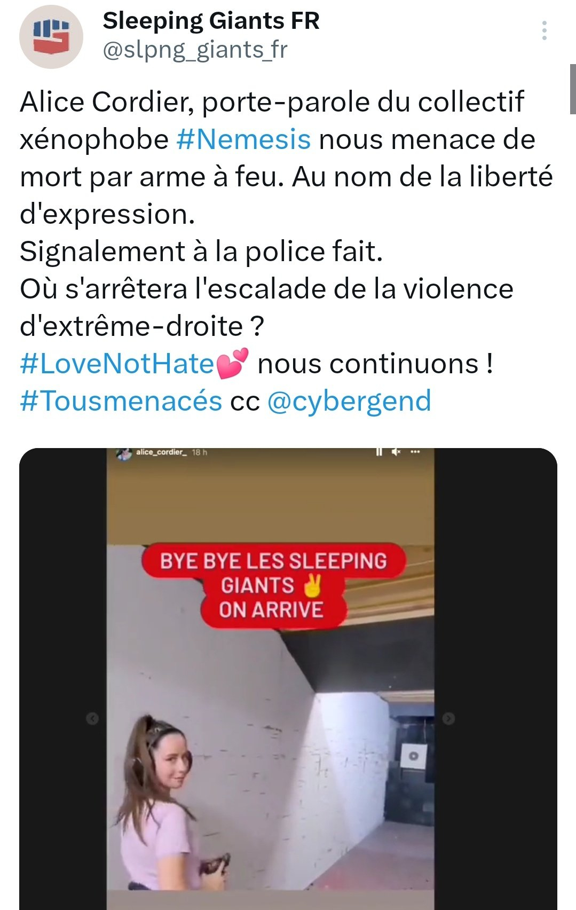
Task: Toggle the story's muted speaker icon
Action: pyautogui.click(x=396, y=452)
